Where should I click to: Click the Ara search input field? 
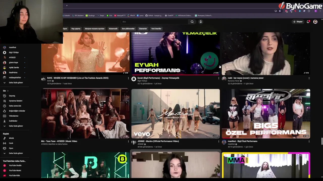pos(154,22)
